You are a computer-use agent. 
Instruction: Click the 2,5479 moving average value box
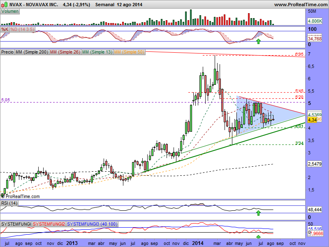click(x=315, y=164)
